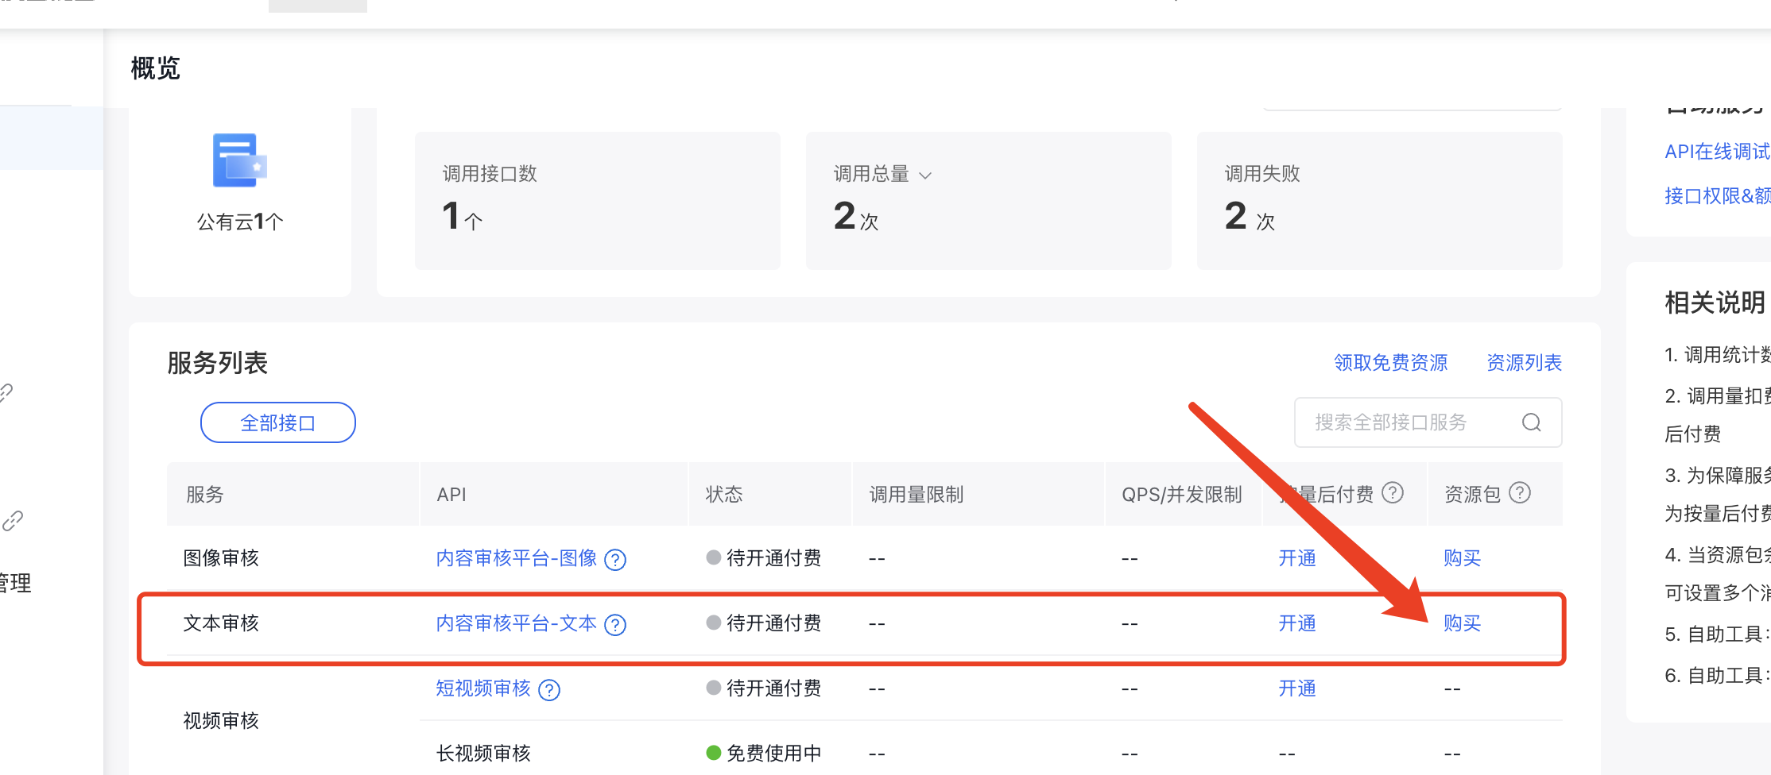Click 待开通付费 status in 短视频审核 row
This screenshot has width=1771, height=775.
click(x=764, y=688)
